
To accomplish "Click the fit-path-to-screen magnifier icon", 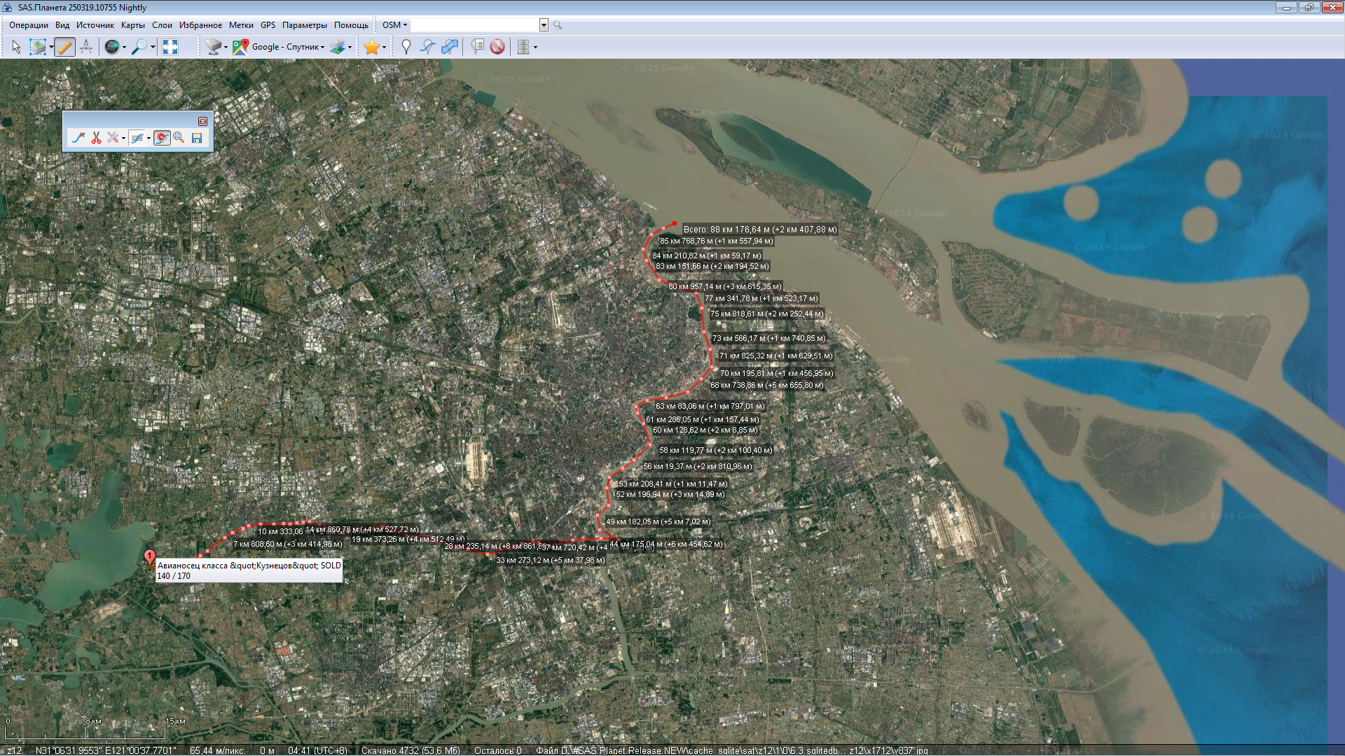I will (x=179, y=138).
